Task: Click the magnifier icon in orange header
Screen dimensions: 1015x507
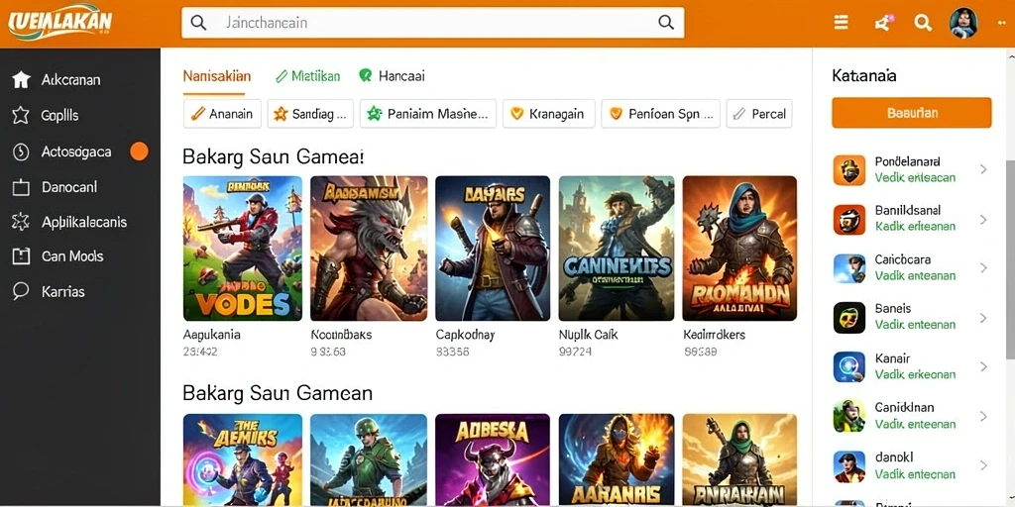Action: pyautogui.click(x=923, y=24)
